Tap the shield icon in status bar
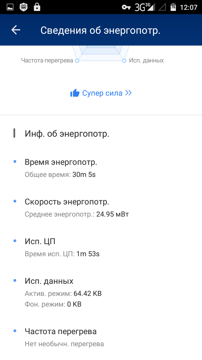 pos(24,7)
